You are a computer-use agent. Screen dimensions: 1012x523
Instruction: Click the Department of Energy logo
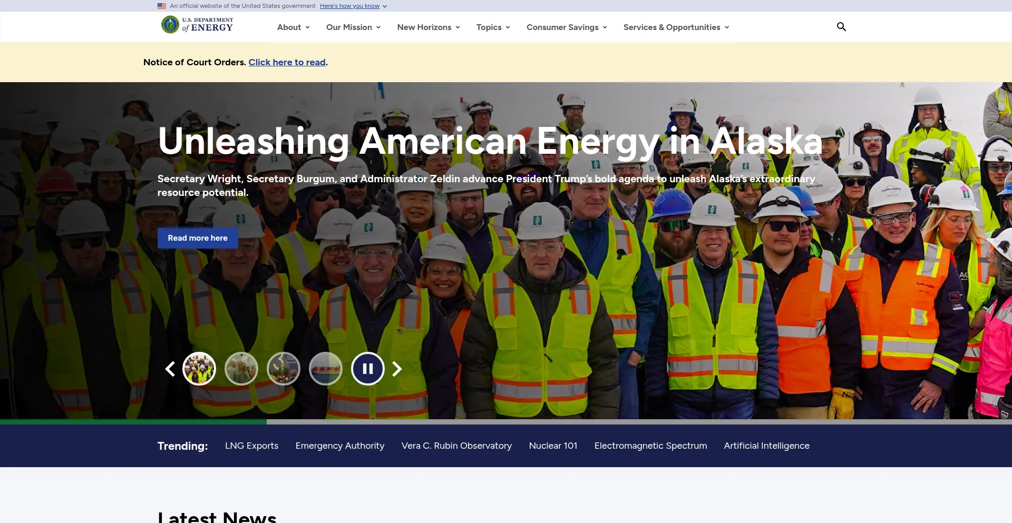[x=197, y=25]
